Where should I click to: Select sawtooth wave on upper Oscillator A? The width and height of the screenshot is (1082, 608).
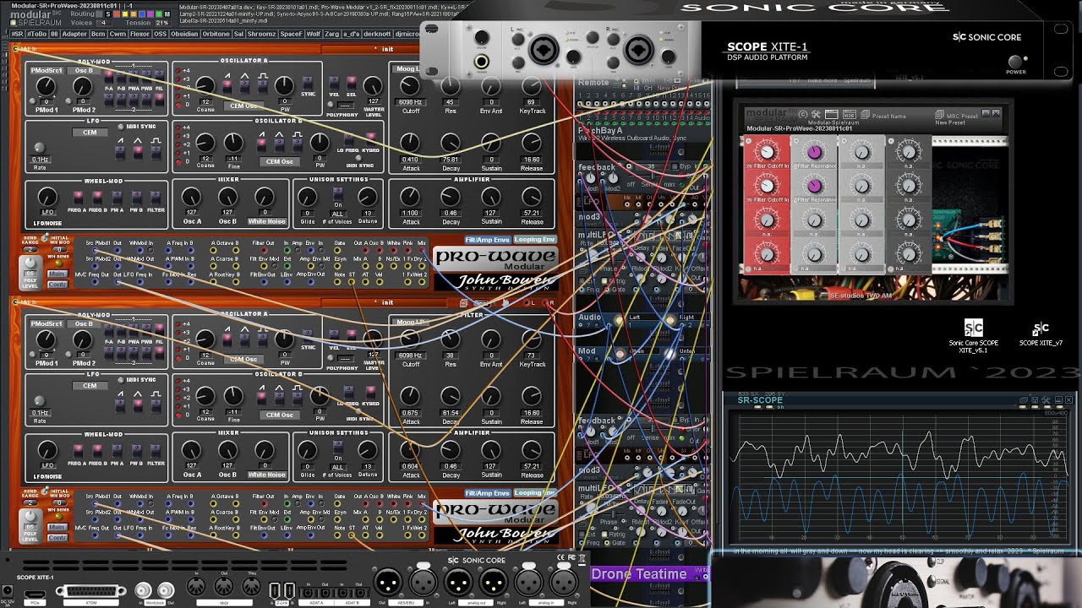[x=227, y=85]
